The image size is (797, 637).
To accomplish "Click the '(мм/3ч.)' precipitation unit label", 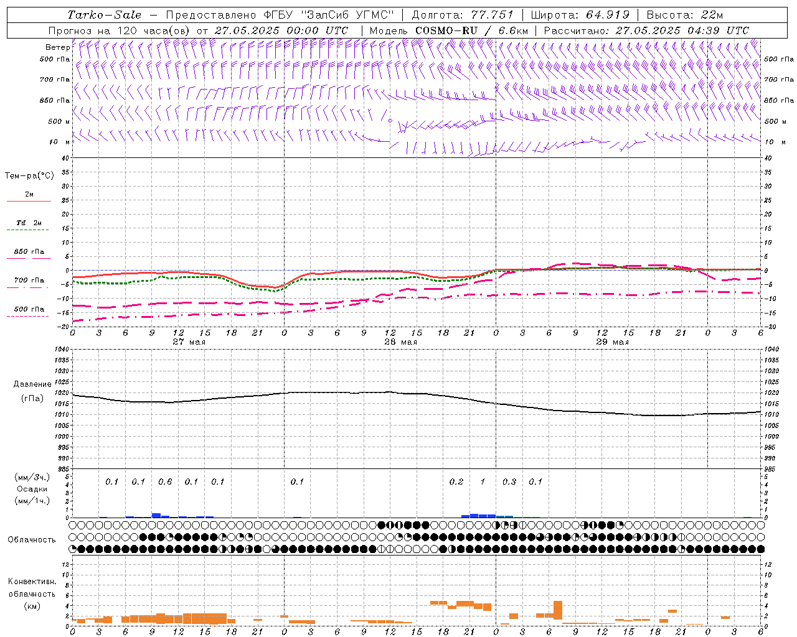I will click(x=32, y=477).
